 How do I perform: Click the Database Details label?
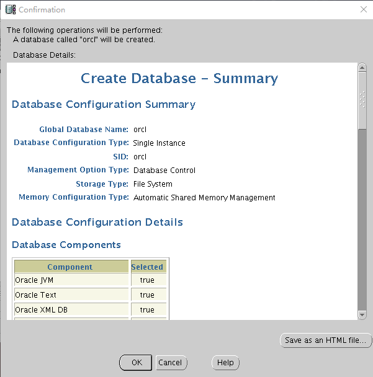(x=44, y=55)
